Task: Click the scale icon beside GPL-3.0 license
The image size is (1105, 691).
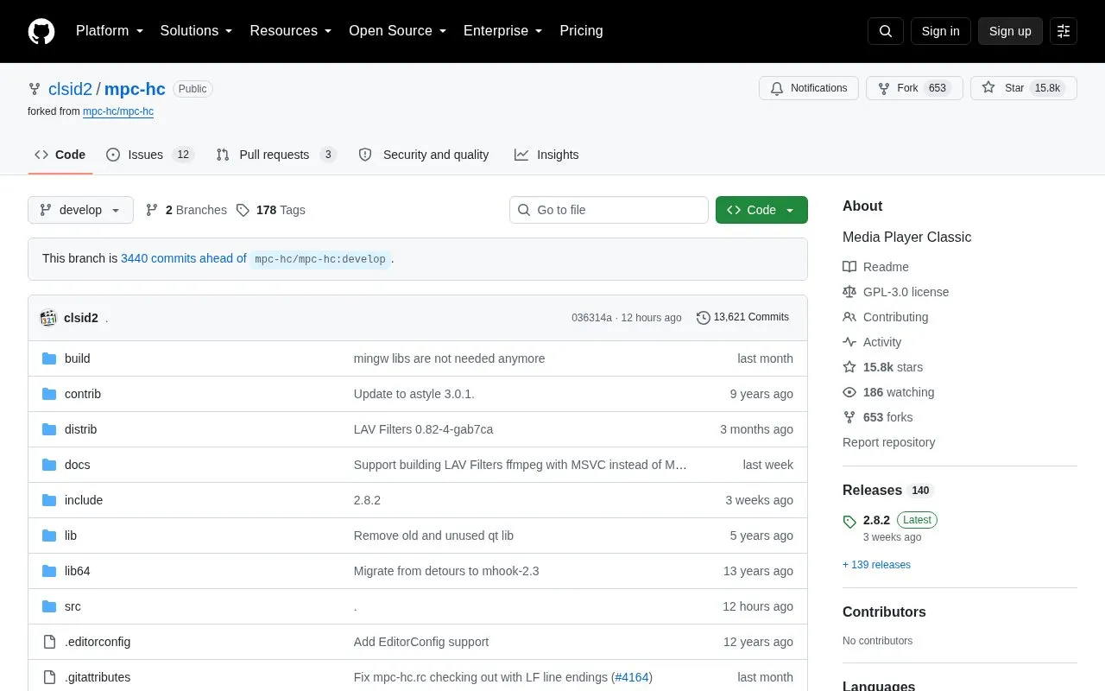Action: (x=849, y=292)
